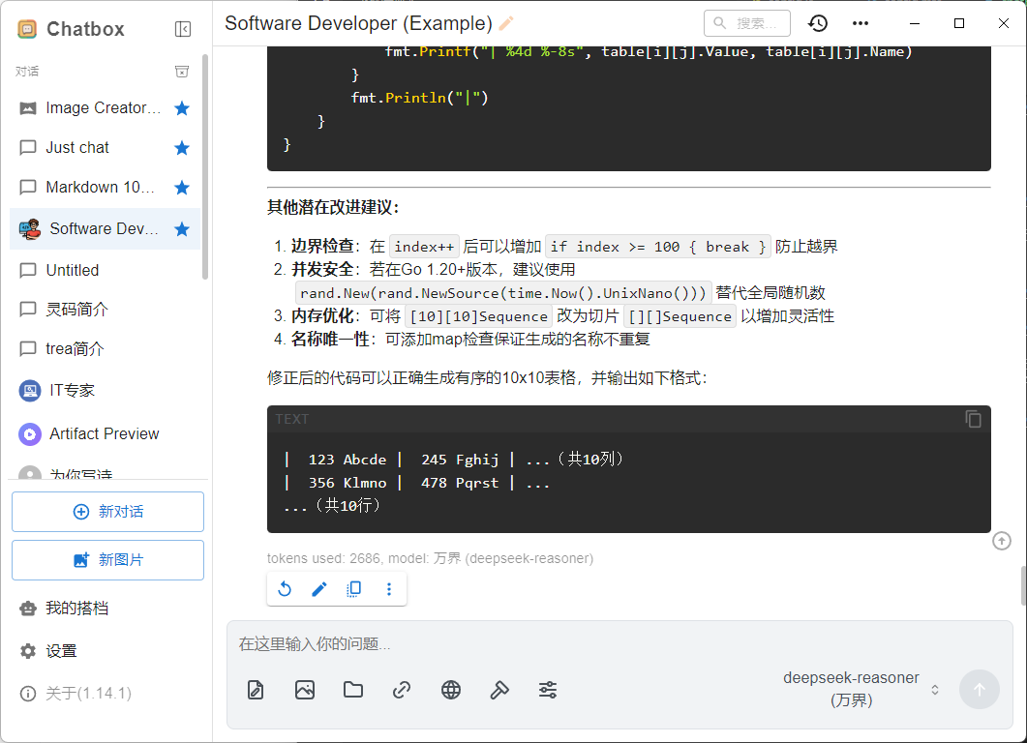Open the Untitled conversation

(73, 270)
